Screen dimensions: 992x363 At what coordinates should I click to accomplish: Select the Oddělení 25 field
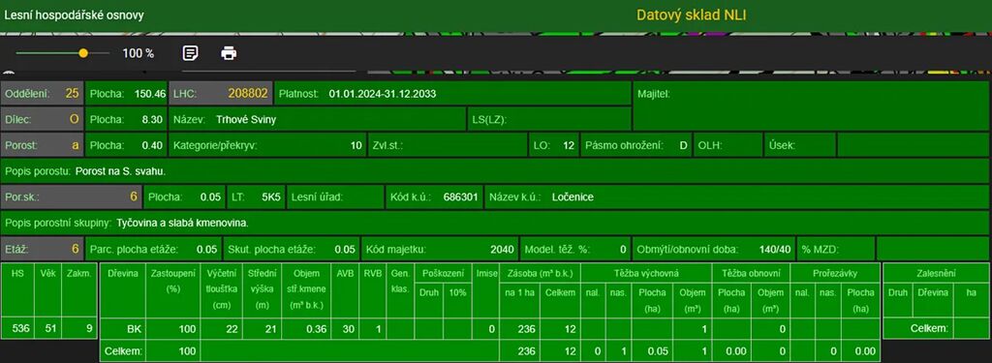43,94
